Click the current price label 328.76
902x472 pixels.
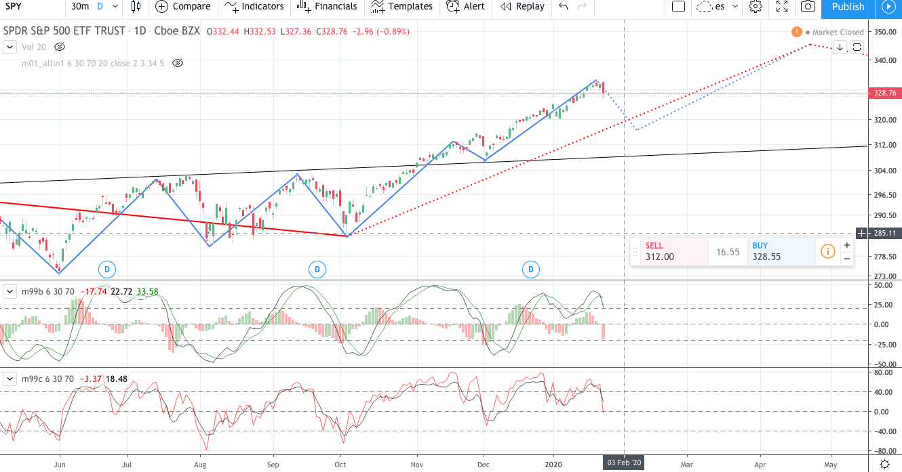[x=884, y=93]
